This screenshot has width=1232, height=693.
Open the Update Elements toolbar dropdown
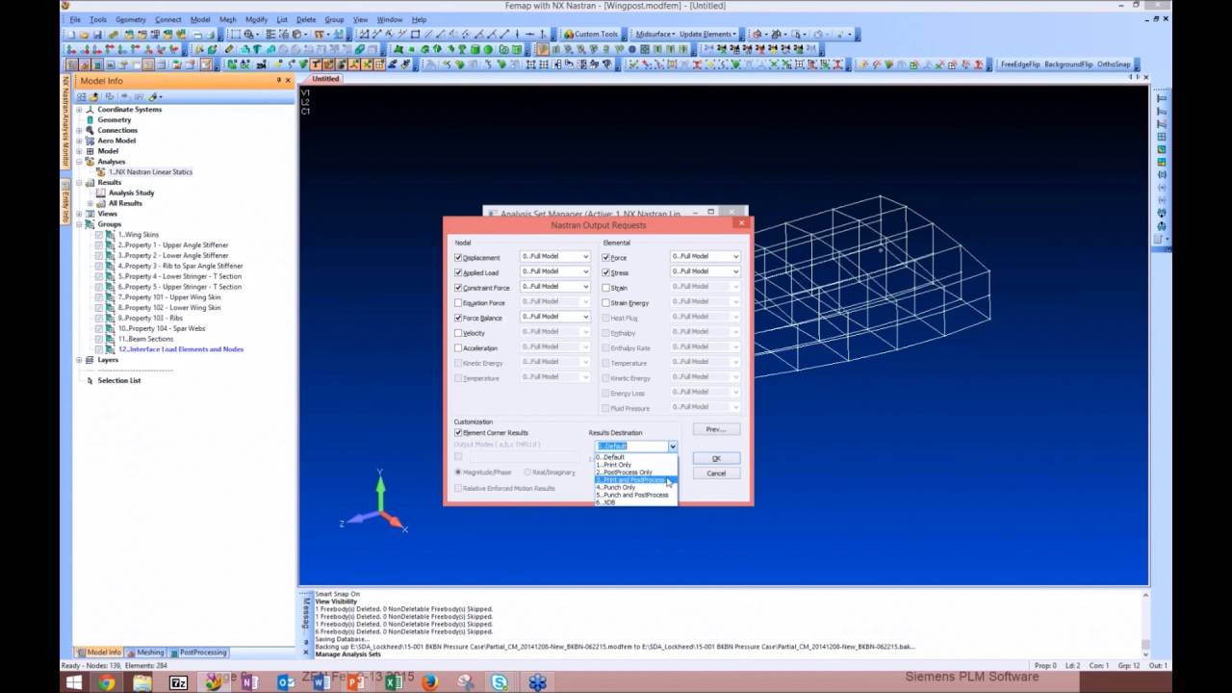tap(709, 35)
